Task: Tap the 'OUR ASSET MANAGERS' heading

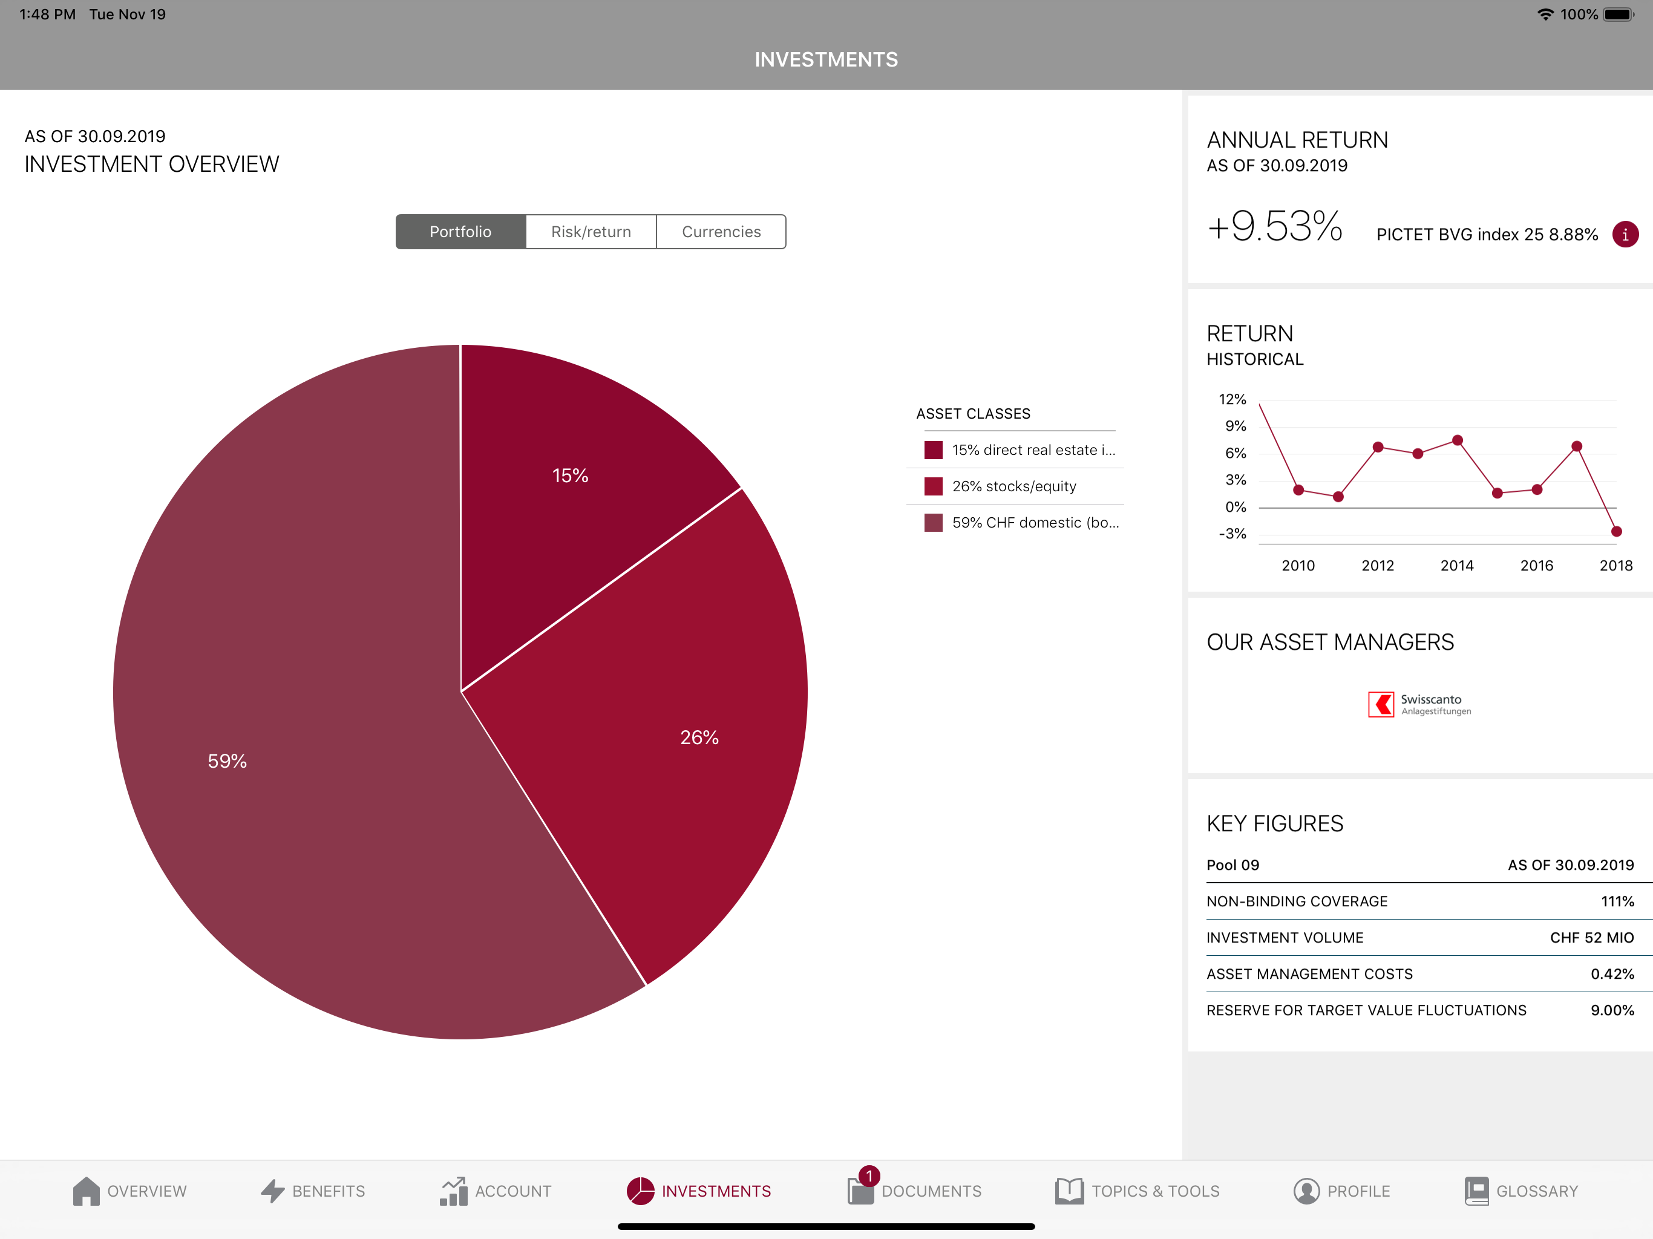Action: point(1330,642)
